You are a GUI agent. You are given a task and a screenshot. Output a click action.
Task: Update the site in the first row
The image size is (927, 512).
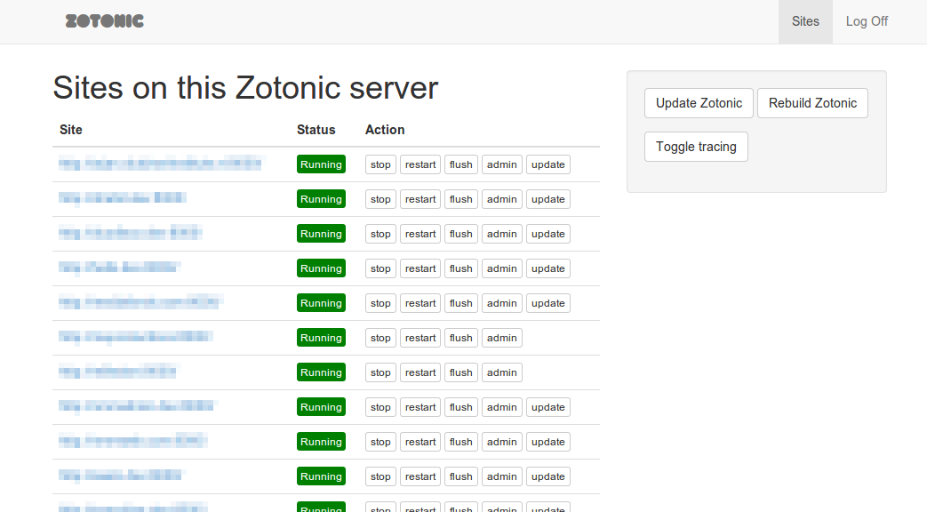click(548, 164)
